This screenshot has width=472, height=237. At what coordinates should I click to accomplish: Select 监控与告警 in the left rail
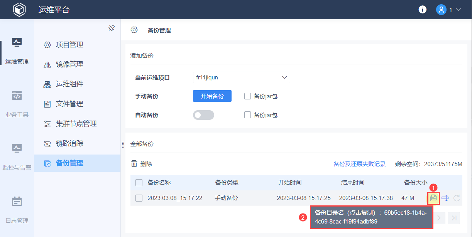17,157
